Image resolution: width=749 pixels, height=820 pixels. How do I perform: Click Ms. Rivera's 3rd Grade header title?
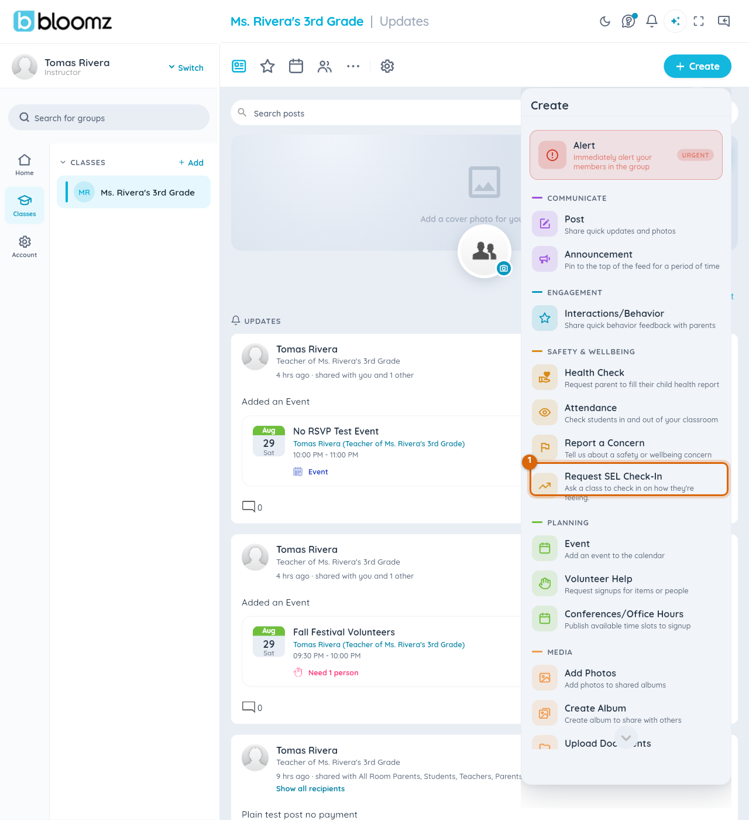[x=297, y=22]
